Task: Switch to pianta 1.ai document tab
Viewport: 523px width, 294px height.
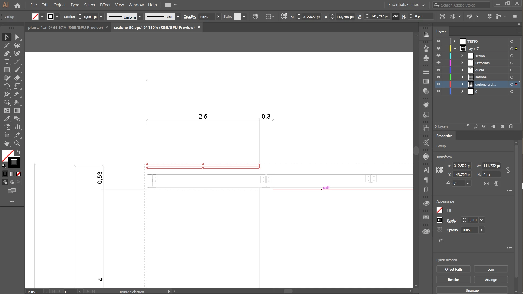Action: (x=65, y=27)
